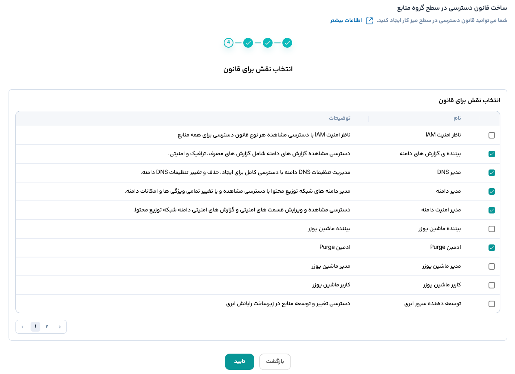The height and width of the screenshot is (374, 515).
Task: Uncheck the مدیر DNS role checkbox
Action: [492, 173]
